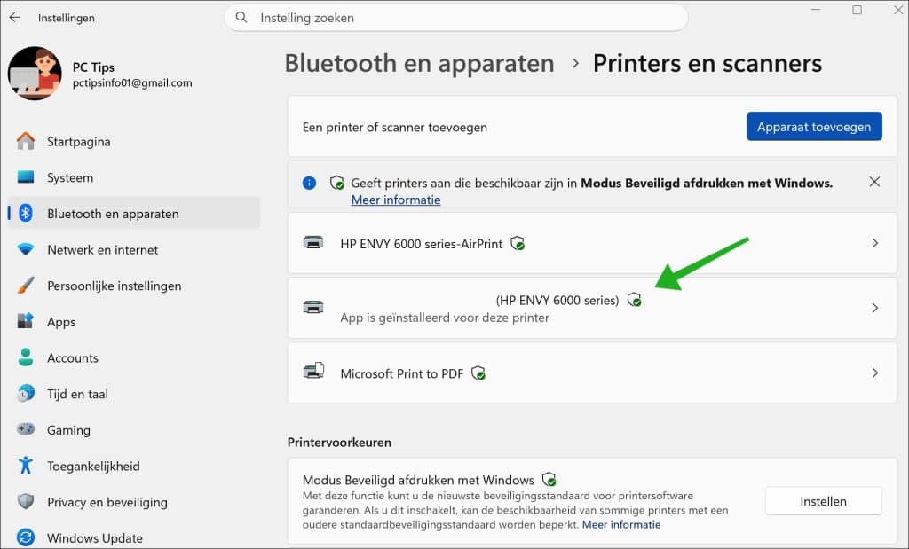Dismiss the secure printing info banner
Screen dimensions: 909x549
coord(874,182)
